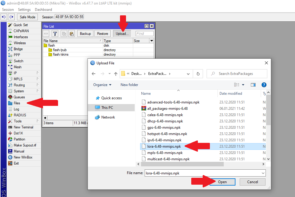The height and width of the screenshot is (197, 295).
Task: Click the Refresh button in Upload File dialog
Action: pyautogui.click(x=198, y=74)
